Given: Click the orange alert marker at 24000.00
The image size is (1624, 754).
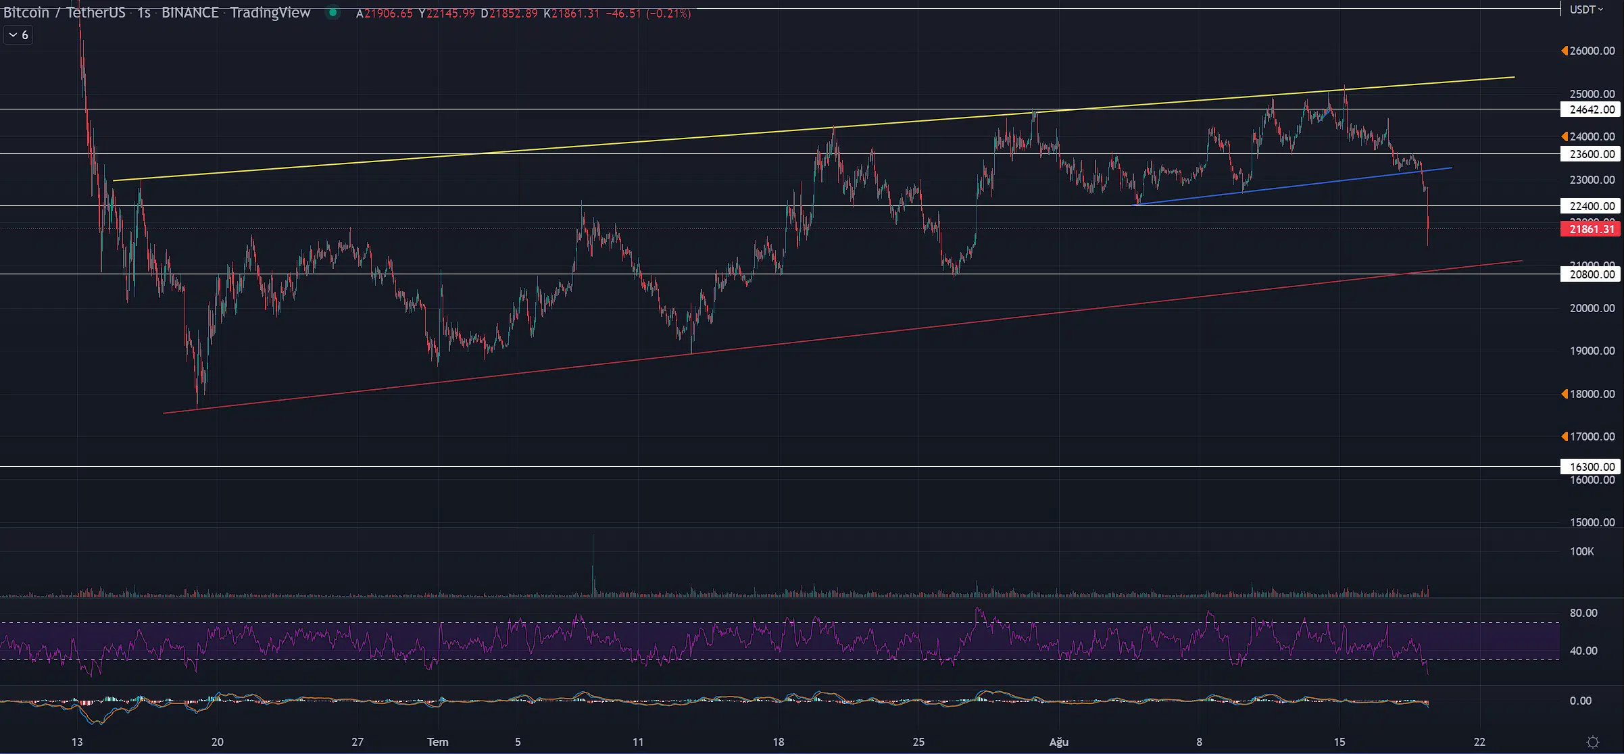Looking at the screenshot, I should [x=1565, y=136].
